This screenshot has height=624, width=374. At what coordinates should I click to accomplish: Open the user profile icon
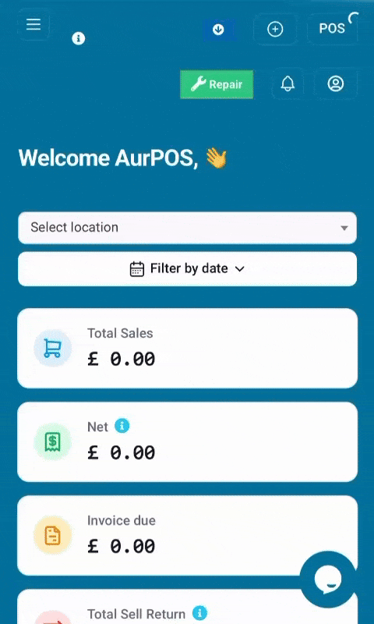click(336, 83)
